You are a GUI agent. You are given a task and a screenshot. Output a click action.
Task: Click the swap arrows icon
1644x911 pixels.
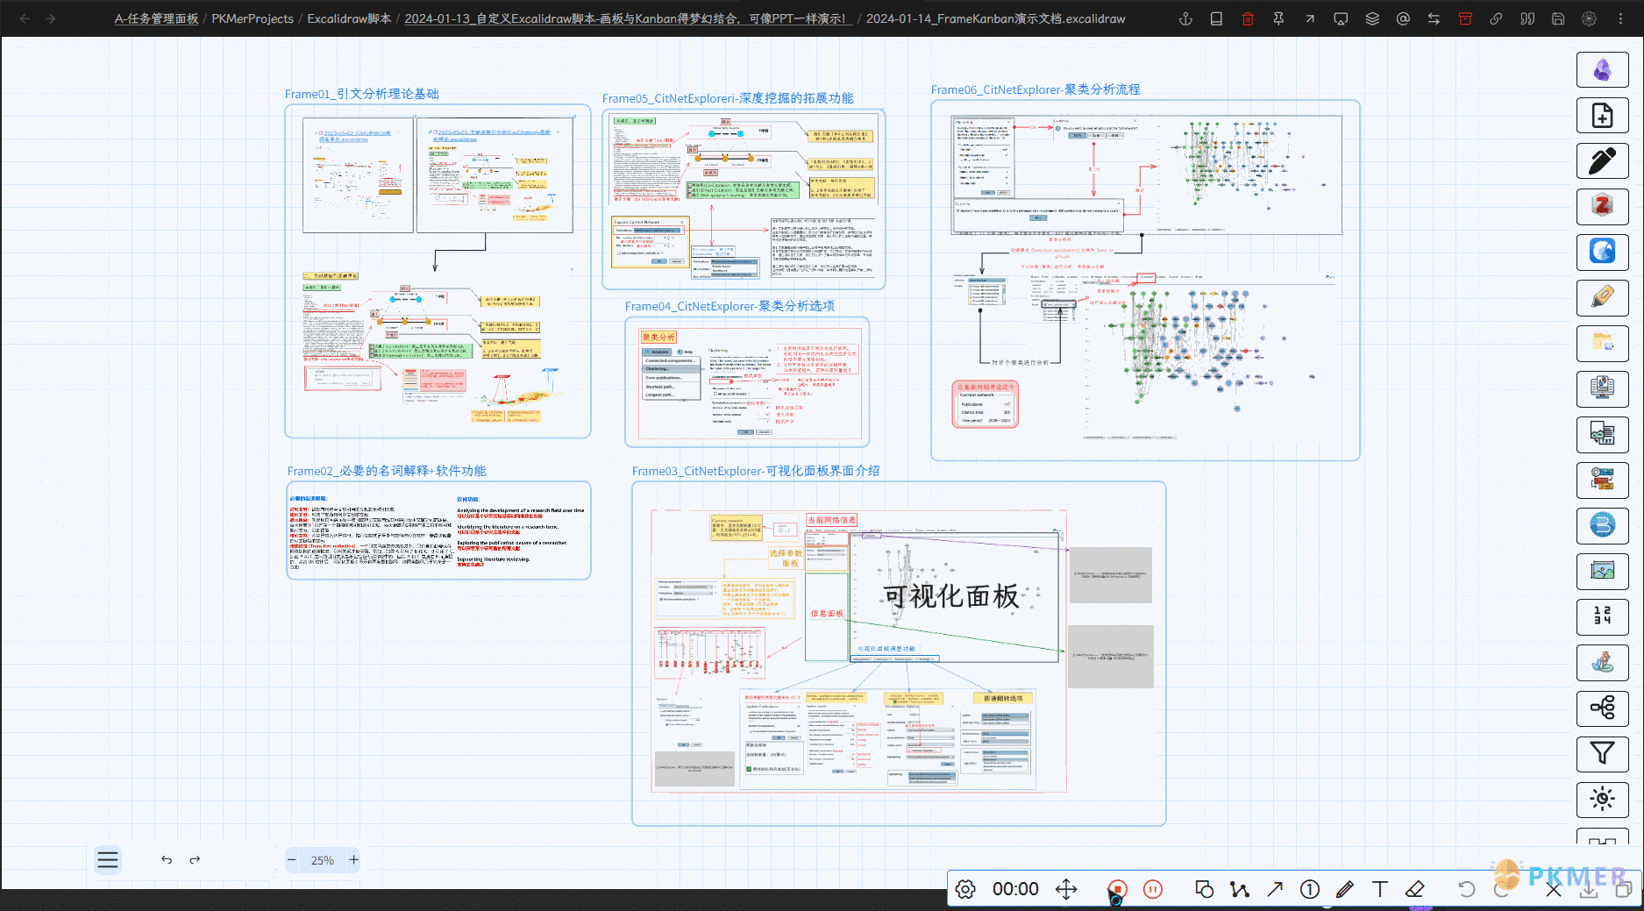click(x=1434, y=18)
